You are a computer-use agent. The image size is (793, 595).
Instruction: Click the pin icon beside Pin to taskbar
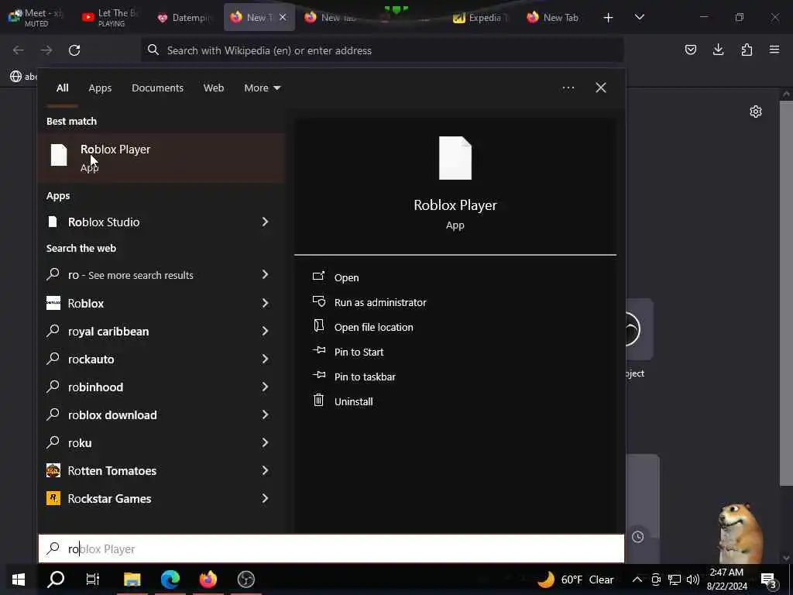pyautogui.click(x=318, y=375)
